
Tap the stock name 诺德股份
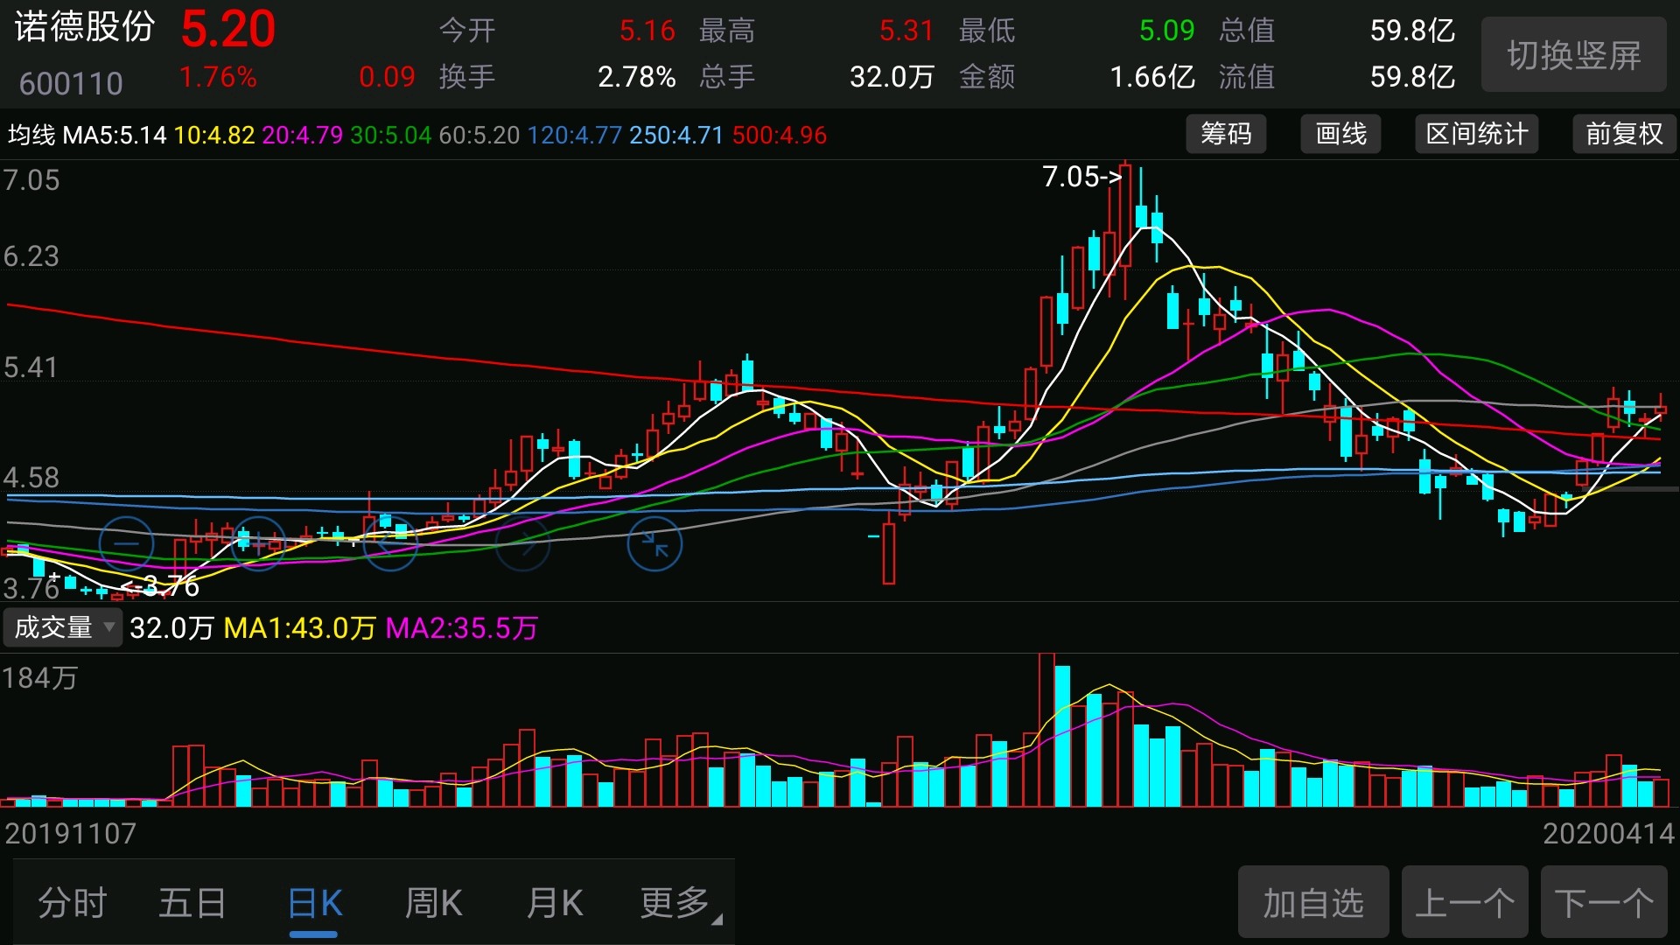[85, 27]
